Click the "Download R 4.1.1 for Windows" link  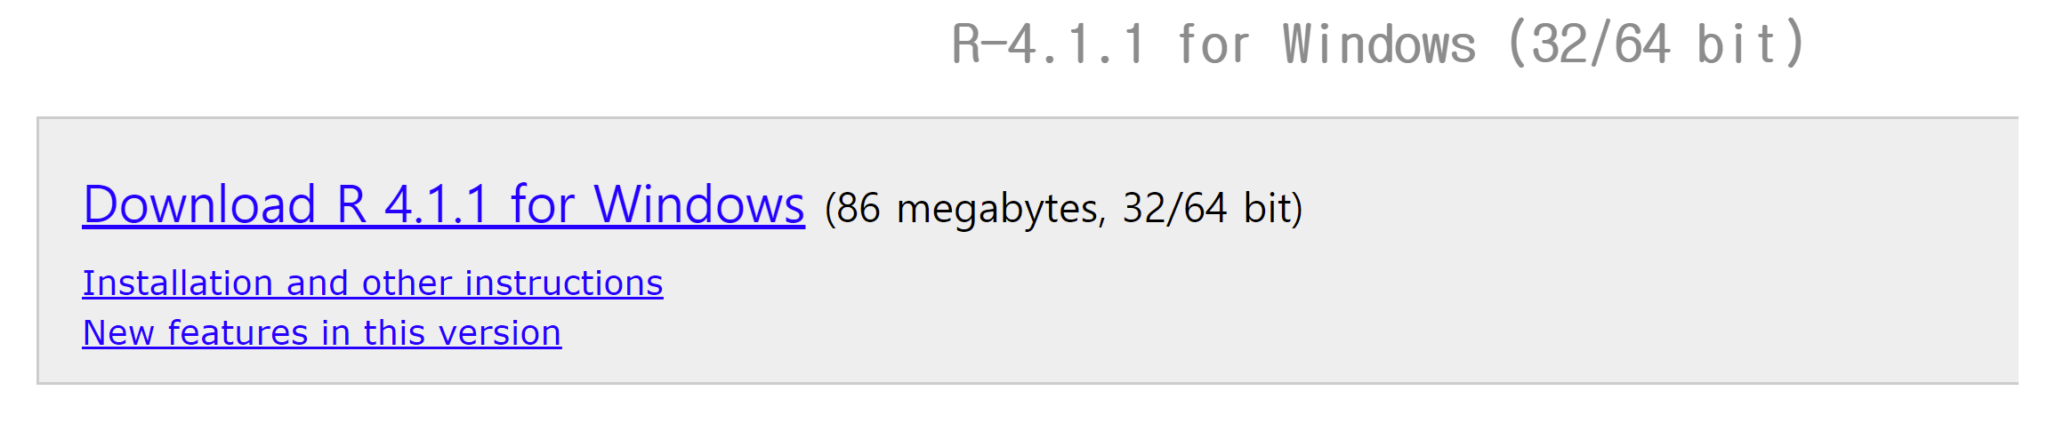coord(443,205)
